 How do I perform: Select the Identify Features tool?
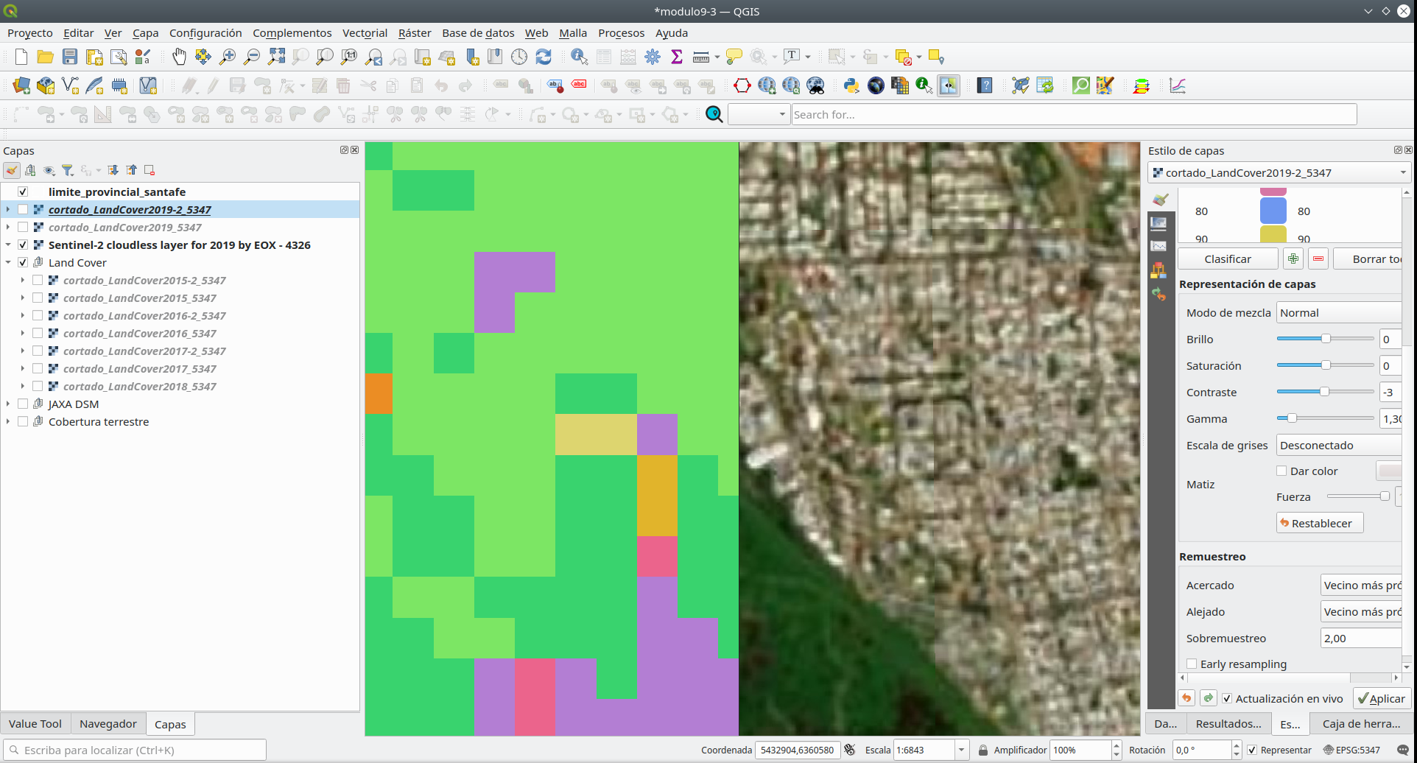pos(580,57)
